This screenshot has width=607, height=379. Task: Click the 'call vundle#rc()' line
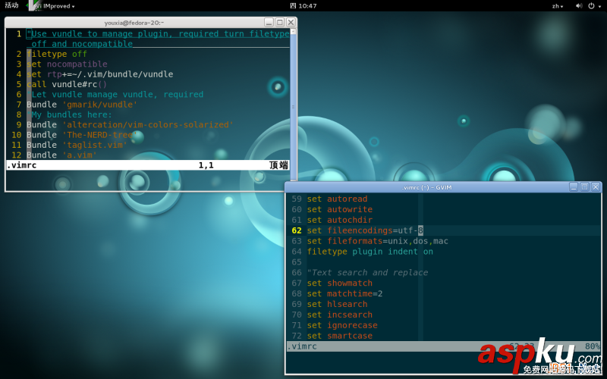[x=67, y=84]
